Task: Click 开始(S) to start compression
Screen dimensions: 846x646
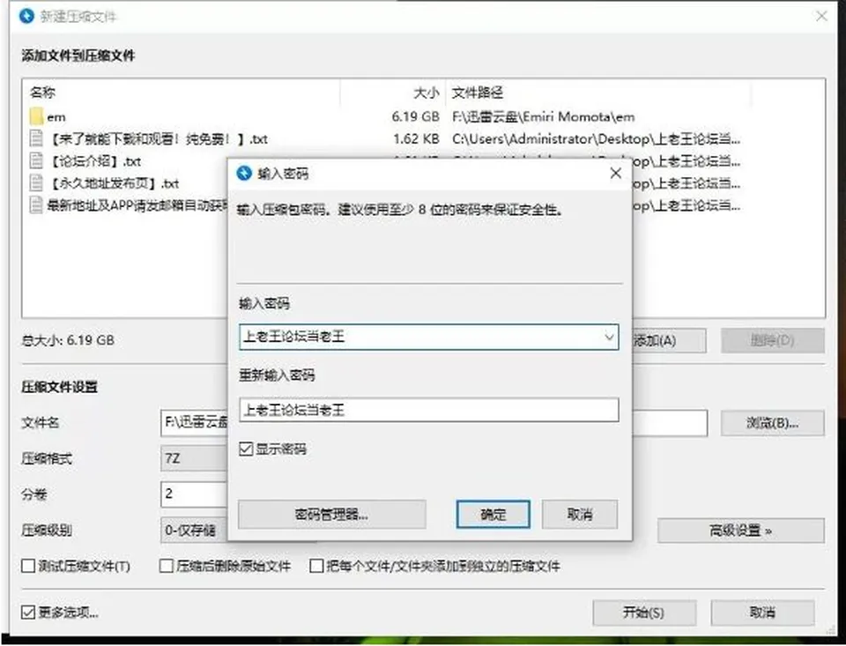Action: point(644,613)
